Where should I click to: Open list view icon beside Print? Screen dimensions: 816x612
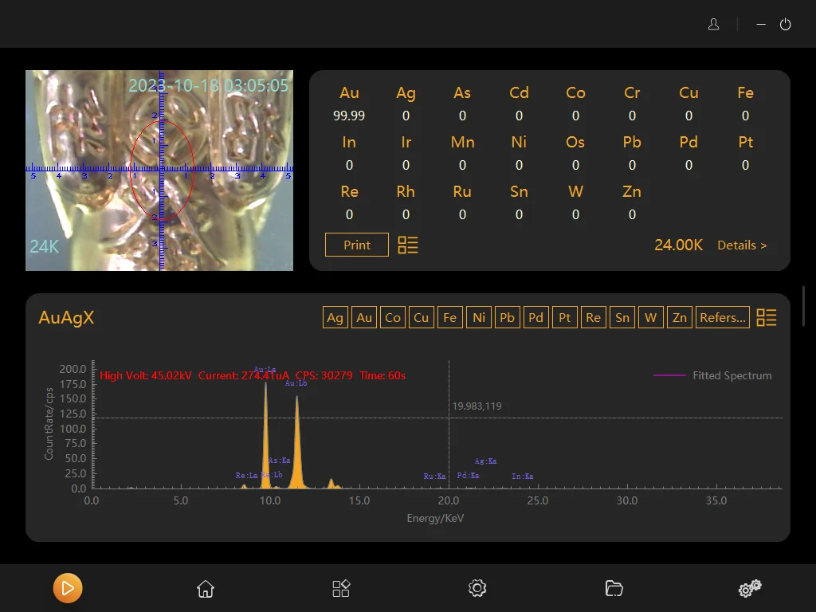[x=408, y=245]
